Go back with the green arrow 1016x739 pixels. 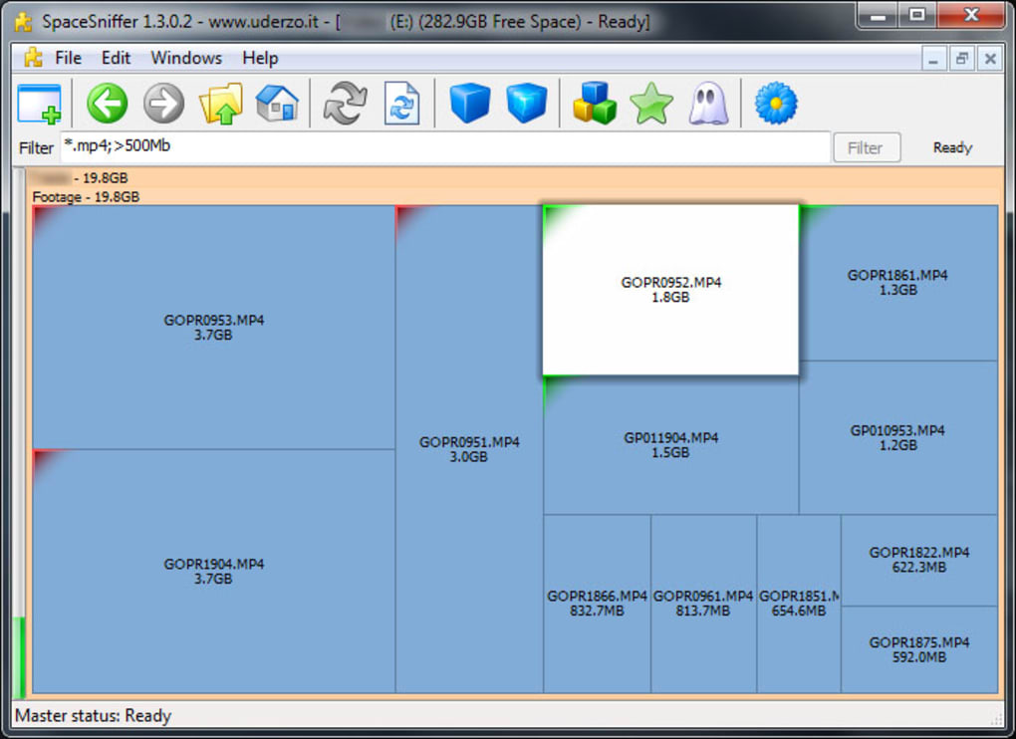108,104
